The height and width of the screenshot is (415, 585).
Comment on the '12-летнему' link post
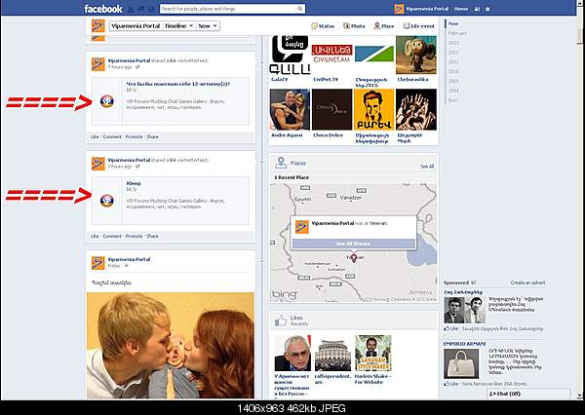click(112, 136)
